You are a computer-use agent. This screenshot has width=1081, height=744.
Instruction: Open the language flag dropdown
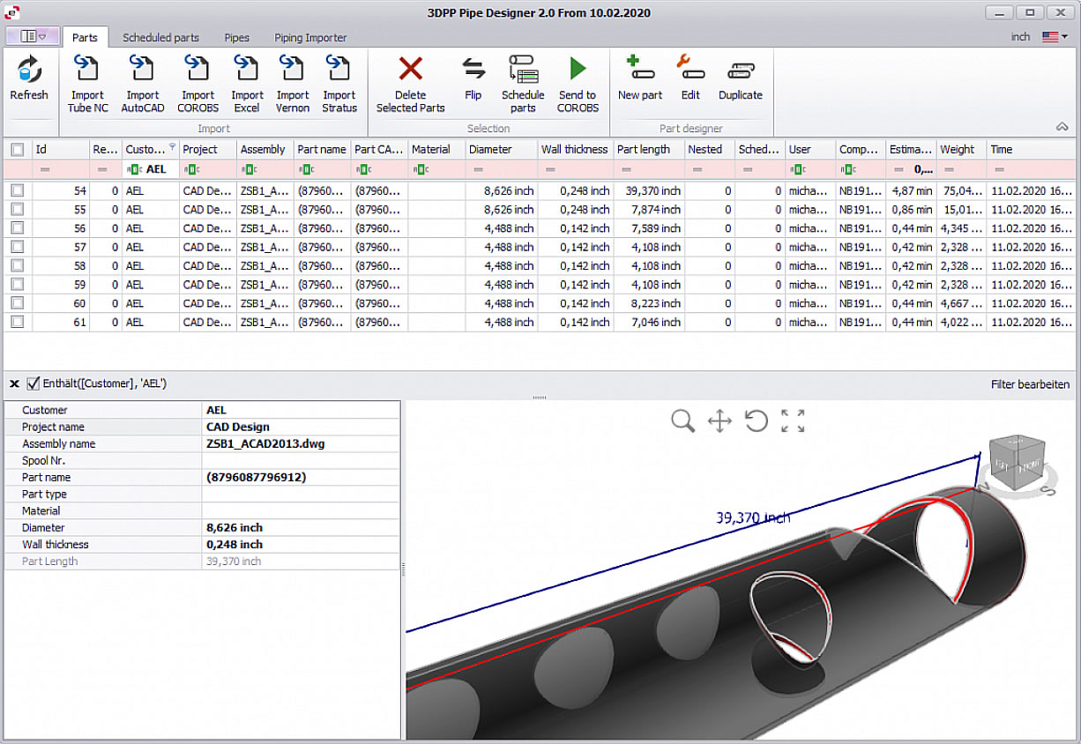pyautogui.click(x=1055, y=37)
